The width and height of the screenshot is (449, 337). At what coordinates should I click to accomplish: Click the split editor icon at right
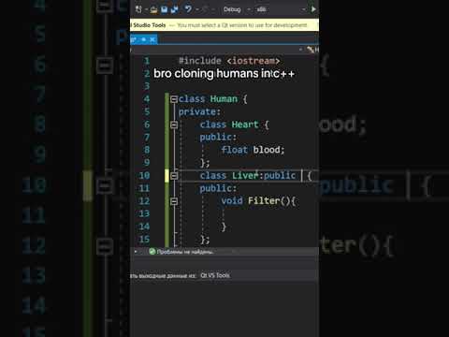pos(311,50)
